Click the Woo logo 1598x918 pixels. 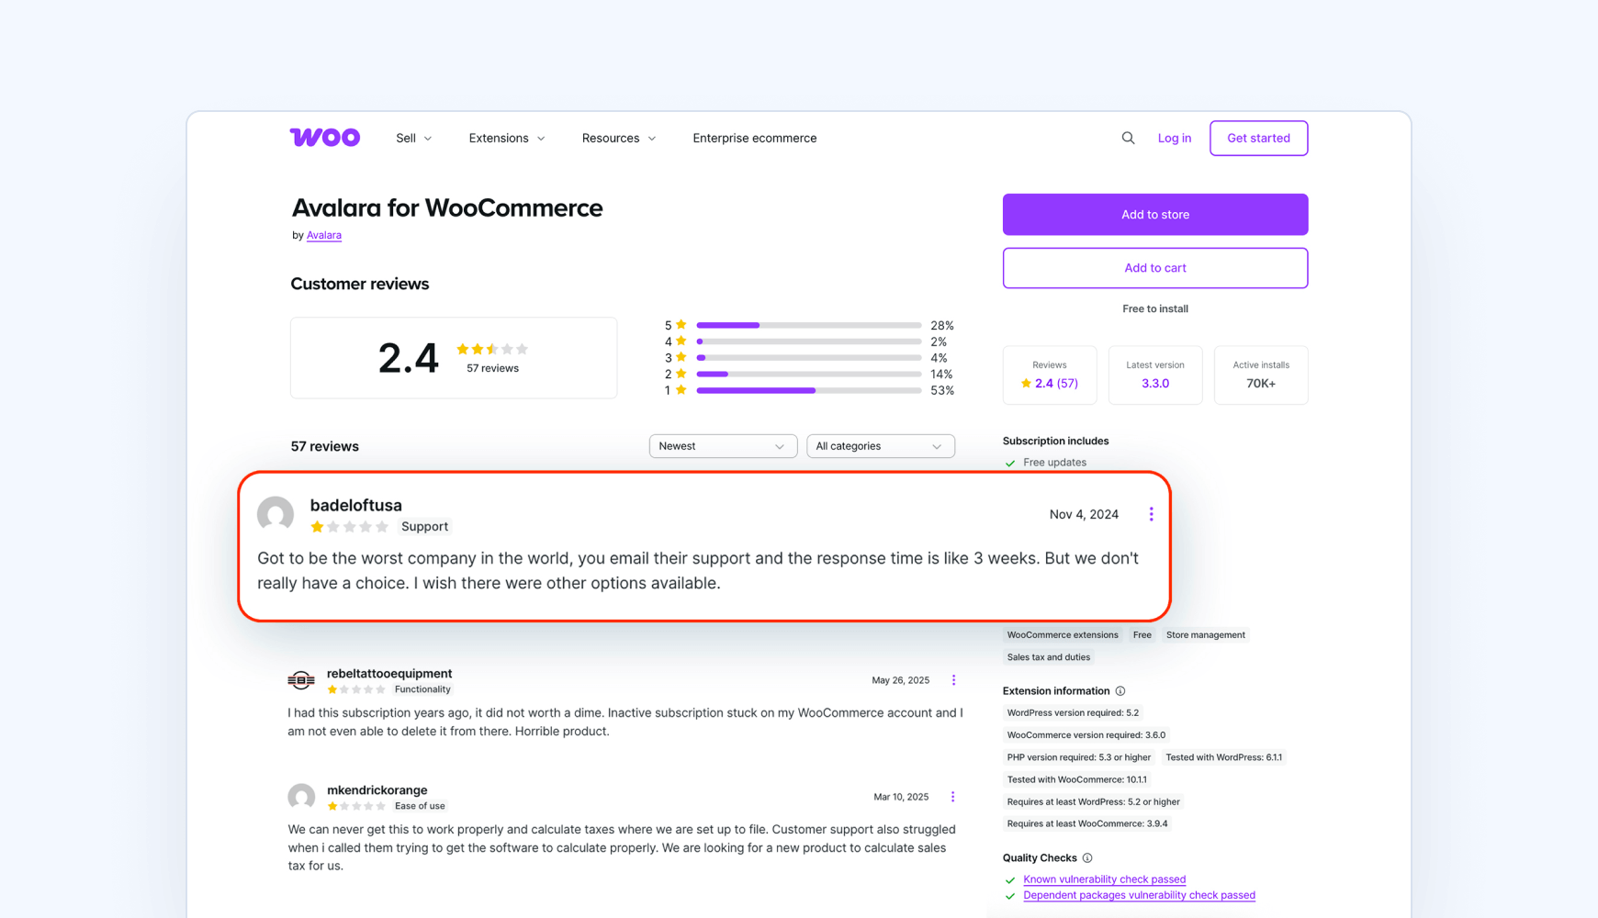(x=324, y=137)
